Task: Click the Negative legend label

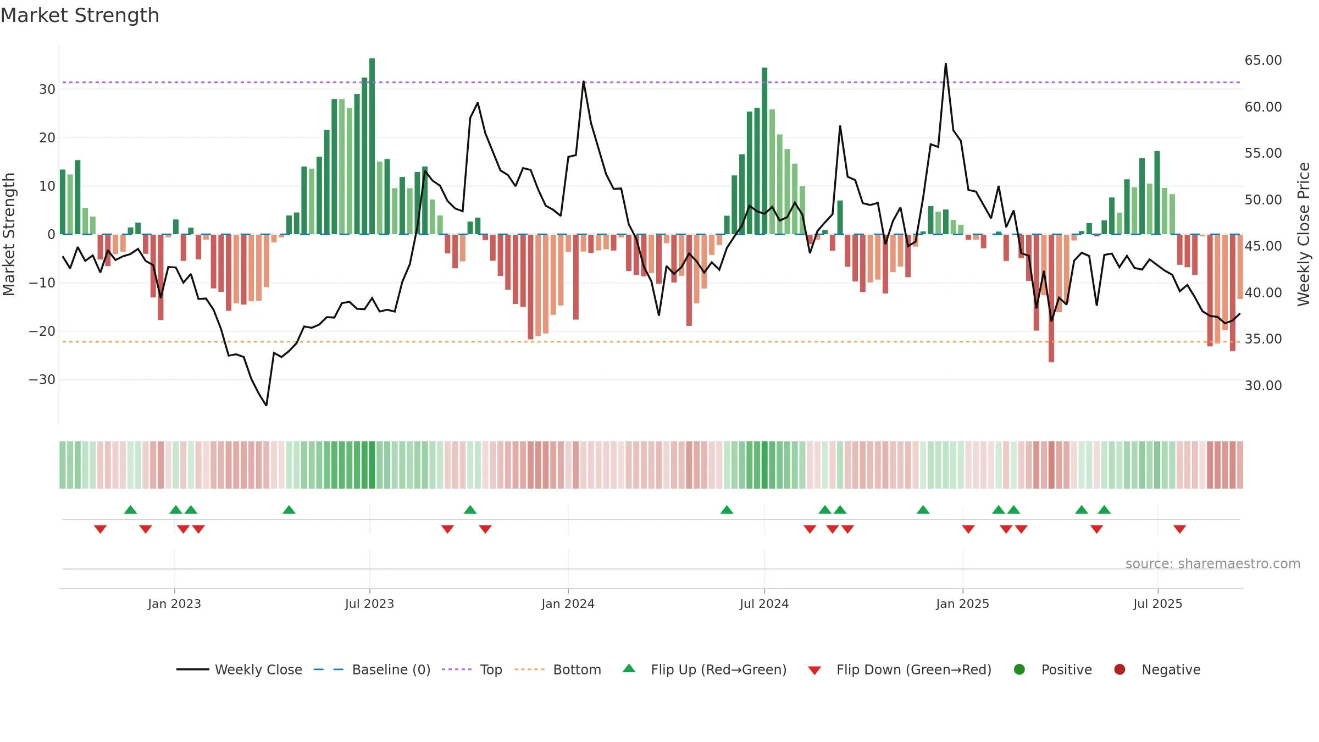Action: coord(1171,669)
